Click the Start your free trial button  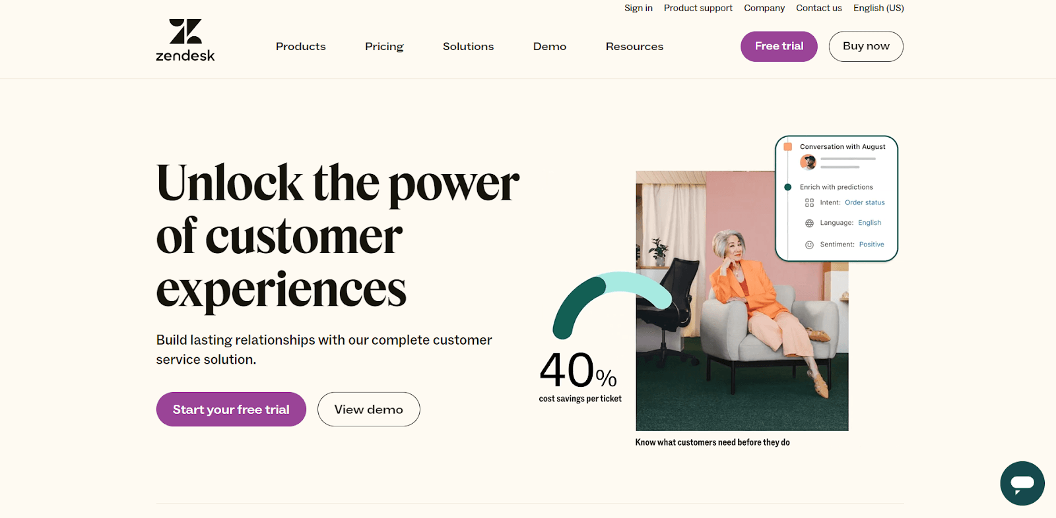(231, 409)
